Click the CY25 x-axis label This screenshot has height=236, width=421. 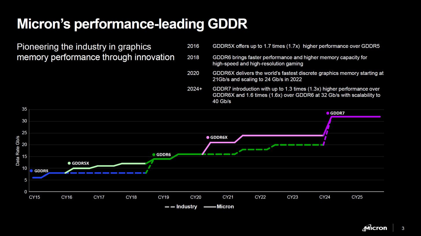point(357,197)
